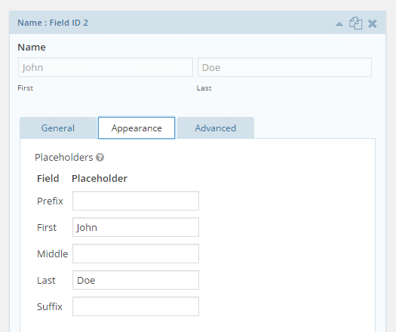Click the Last sub-label under preview

point(204,88)
